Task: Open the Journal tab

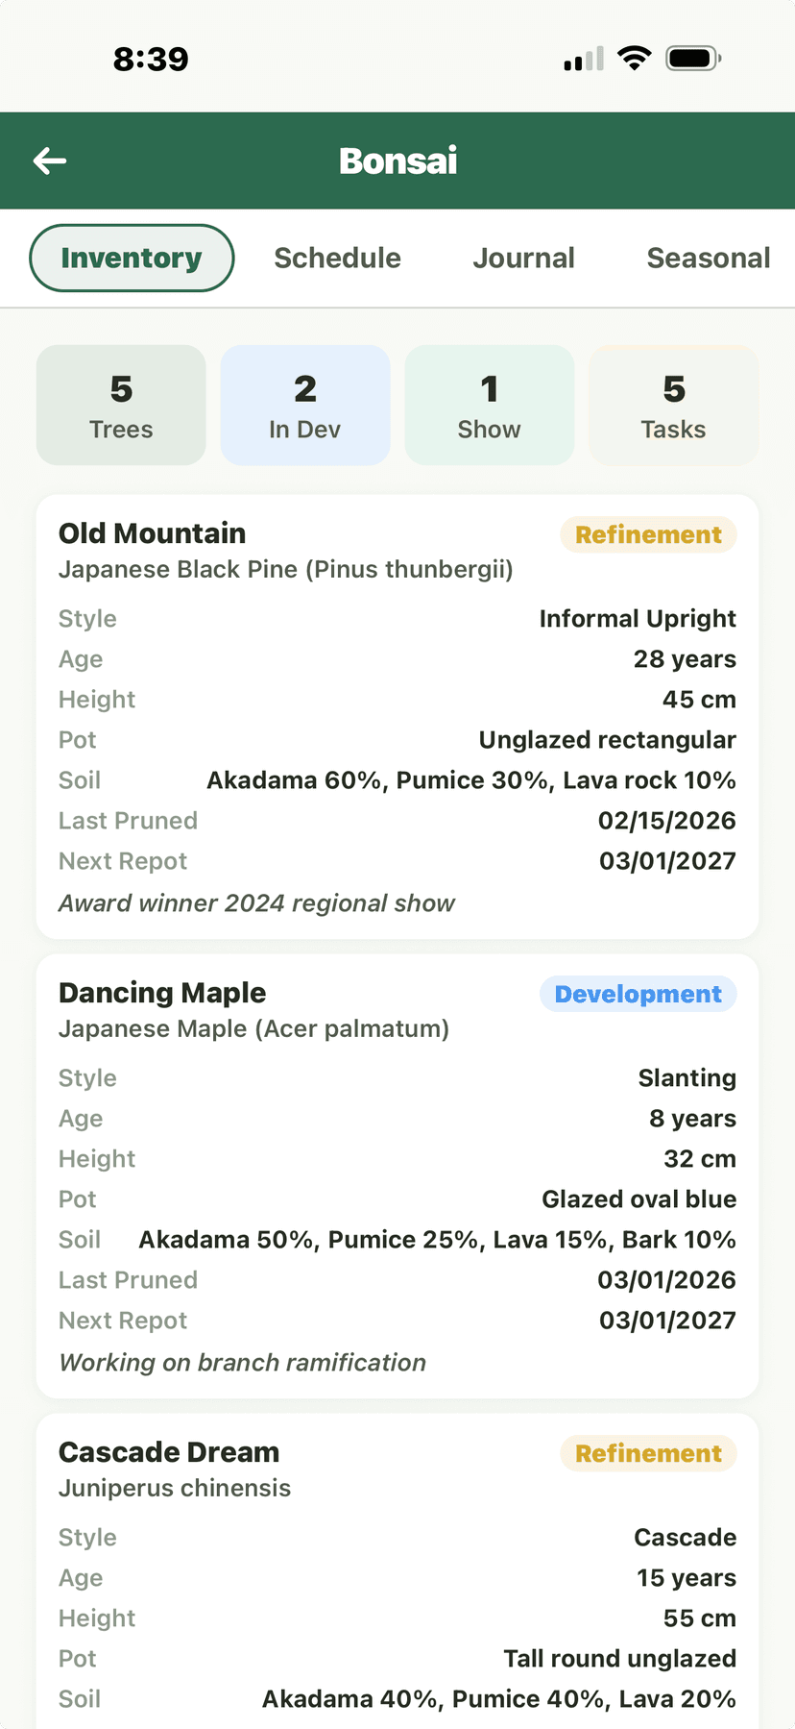Action: pyautogui.click(x=523, y=258)
